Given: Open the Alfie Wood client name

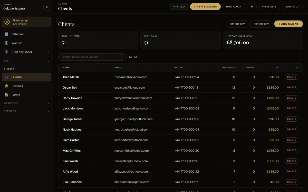Looking at the screenshot, I should (70, 172).
